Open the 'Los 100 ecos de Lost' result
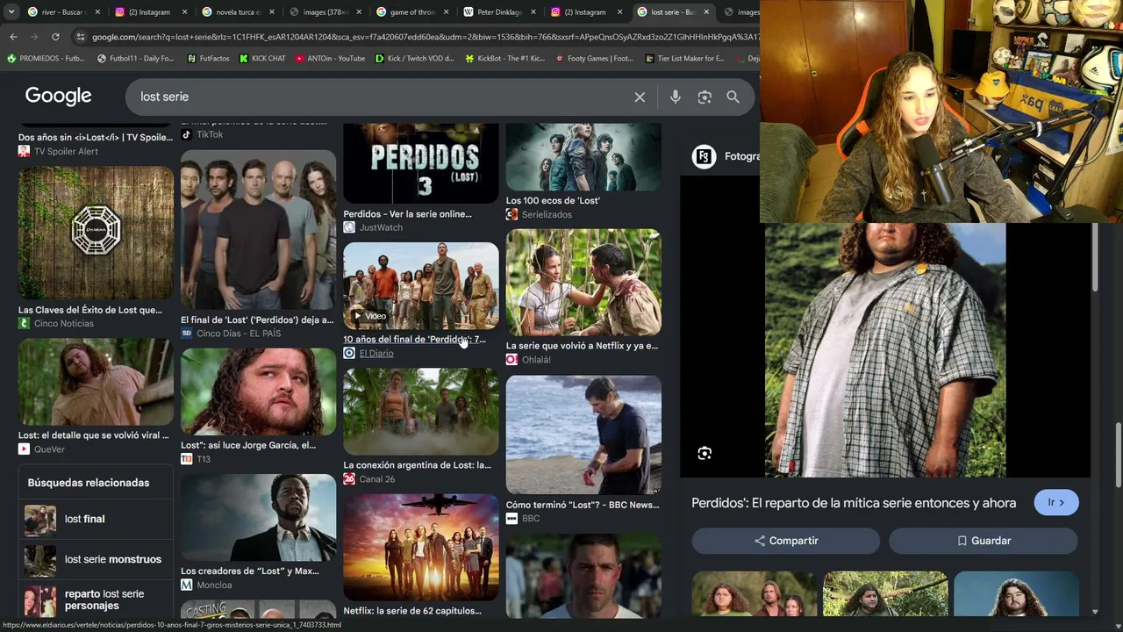1123x632 pixels. pyautogui.click(x=553, y=200)
